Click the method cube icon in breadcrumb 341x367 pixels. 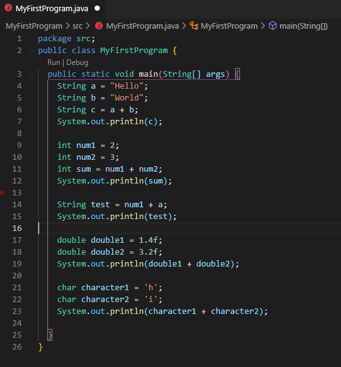tap(272, 26)
